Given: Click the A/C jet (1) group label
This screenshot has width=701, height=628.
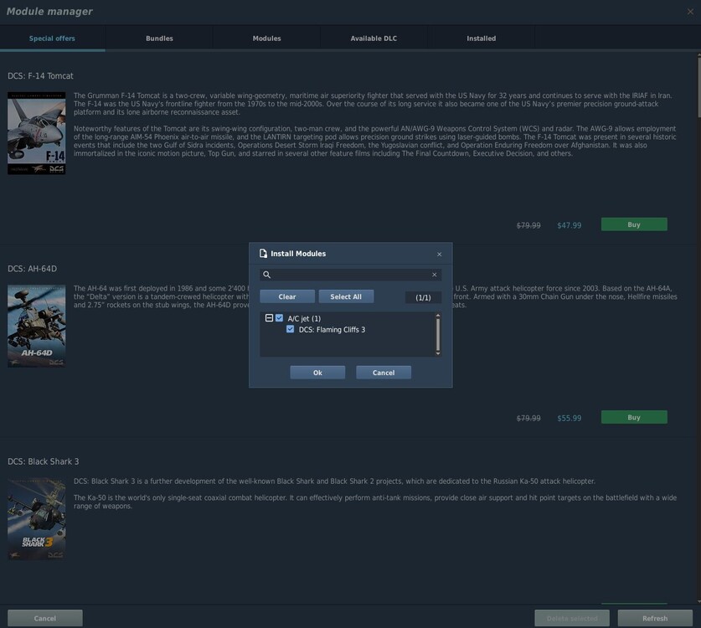Looking at the screenshot, I should (304, 318).
